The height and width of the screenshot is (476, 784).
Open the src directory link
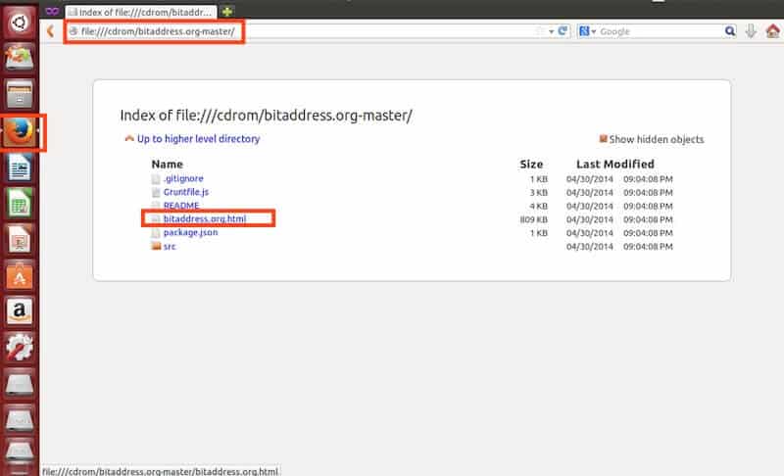[x=170, y=246]
